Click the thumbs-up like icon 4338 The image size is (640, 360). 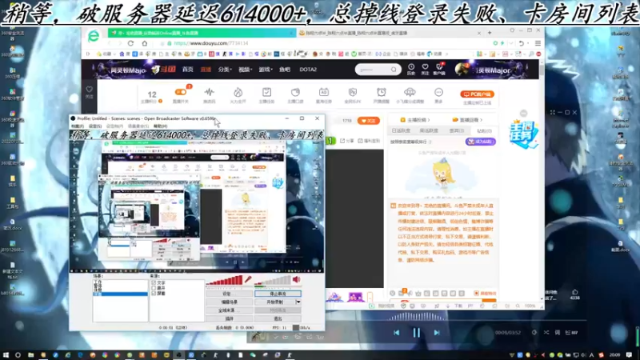tap(574, 292)
